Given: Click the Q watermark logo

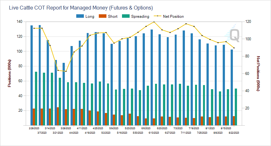Looking at the screenshot, I should pos(234,35).
